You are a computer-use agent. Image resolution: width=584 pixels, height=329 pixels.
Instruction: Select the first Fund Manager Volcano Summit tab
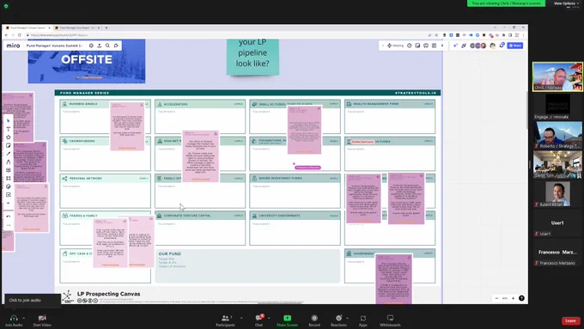pyautogui.click(x=28, y=27)
